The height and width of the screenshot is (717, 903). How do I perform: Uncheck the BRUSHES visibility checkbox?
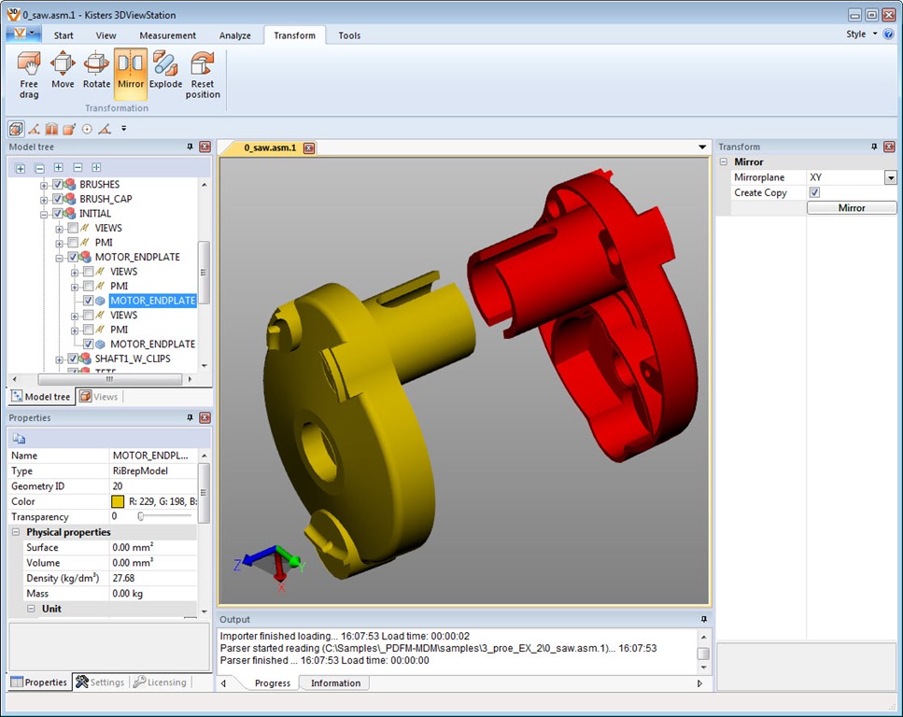[x=58, y=184]
